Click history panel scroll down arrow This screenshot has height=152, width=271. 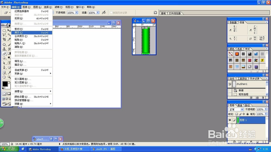267,94
